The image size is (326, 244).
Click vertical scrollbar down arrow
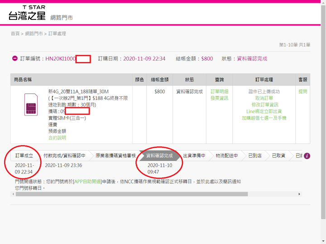pos(323,242)
